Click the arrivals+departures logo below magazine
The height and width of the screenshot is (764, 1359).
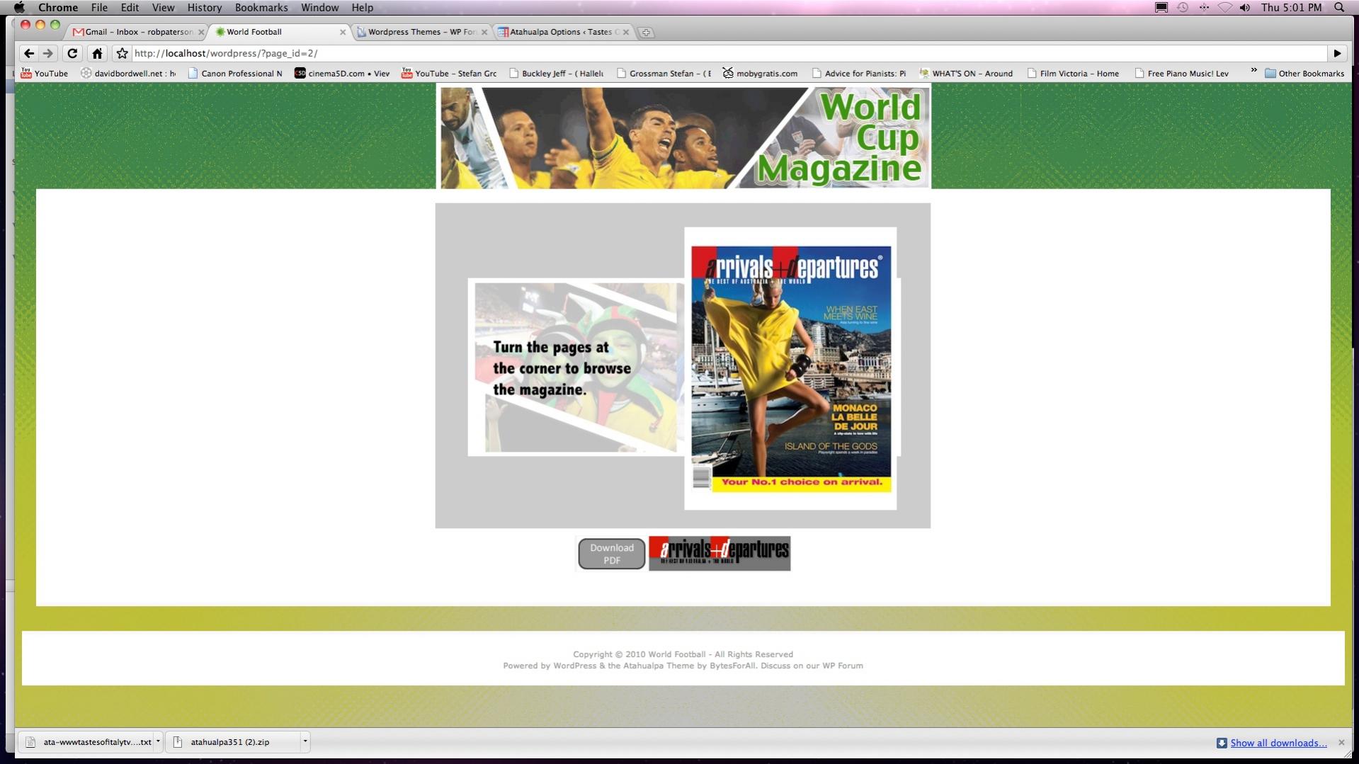[x=720, y=554]
